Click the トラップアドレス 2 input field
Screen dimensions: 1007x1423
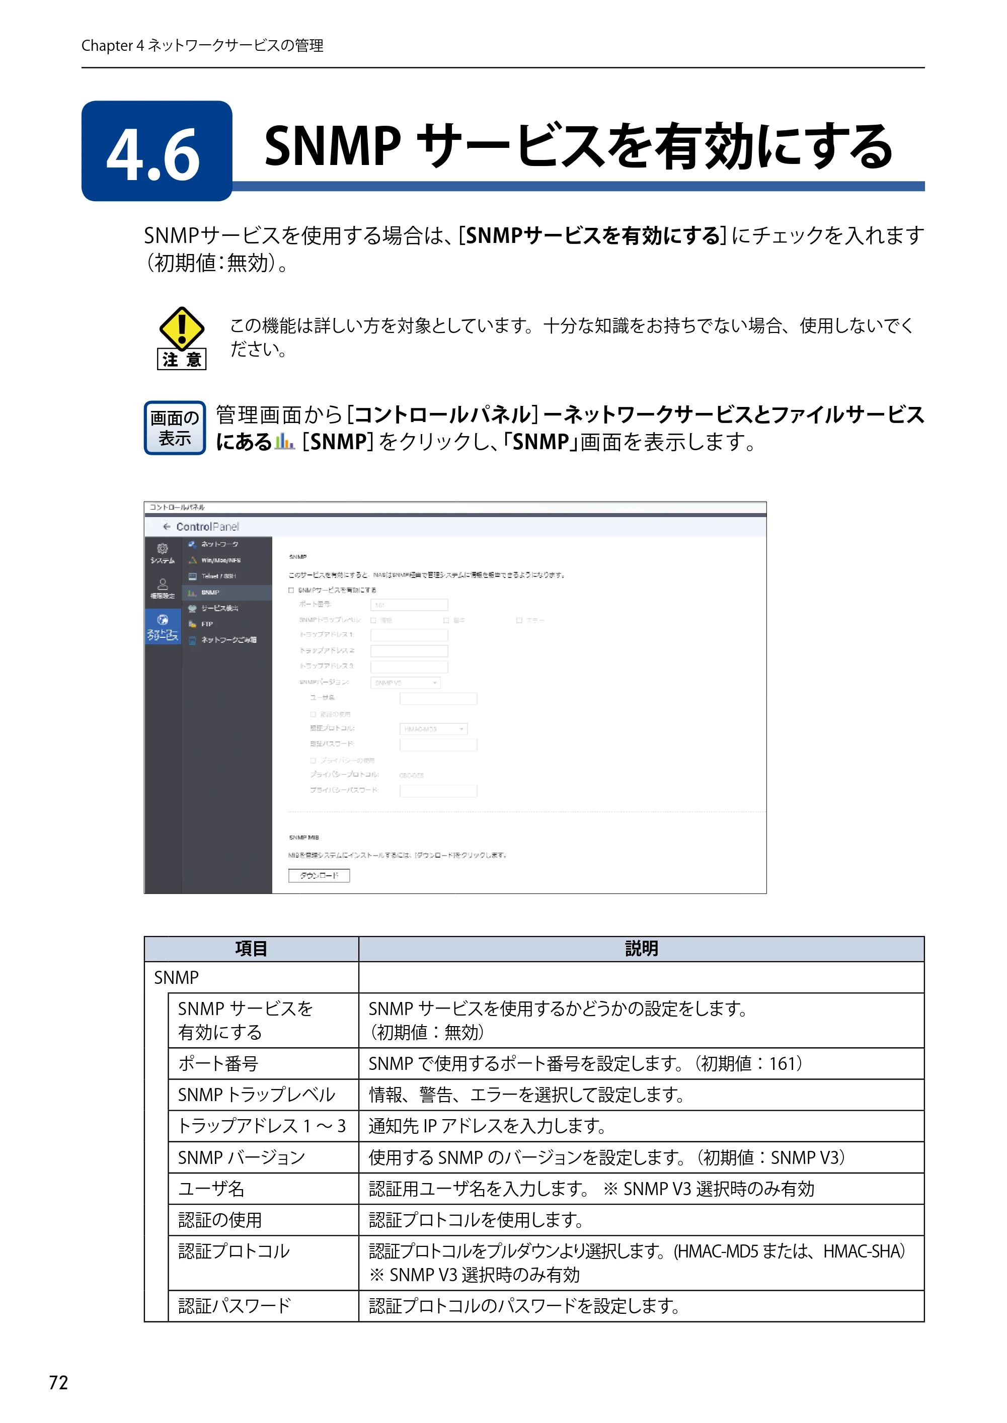(x=409, y=651)
